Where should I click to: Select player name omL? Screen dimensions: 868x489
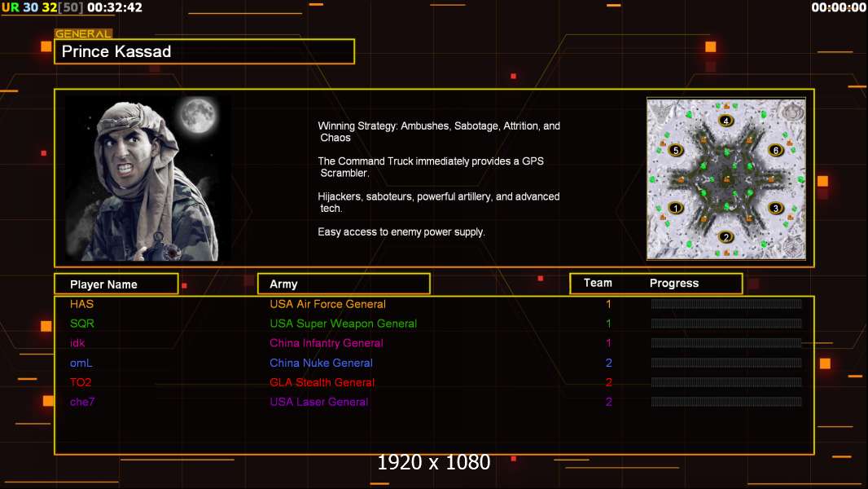[x=81, y=363]
